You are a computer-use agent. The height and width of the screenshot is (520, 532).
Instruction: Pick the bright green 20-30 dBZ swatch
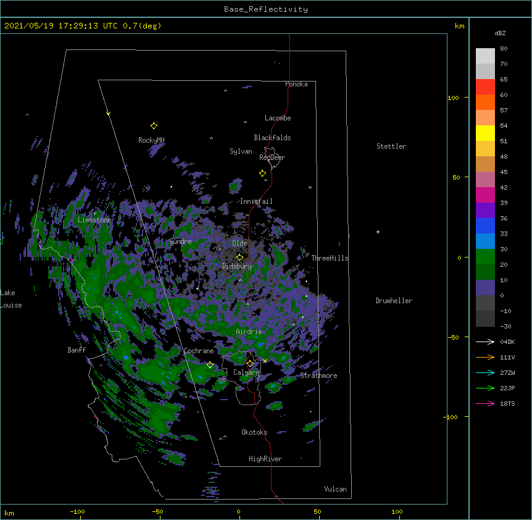tap(485, 257)
